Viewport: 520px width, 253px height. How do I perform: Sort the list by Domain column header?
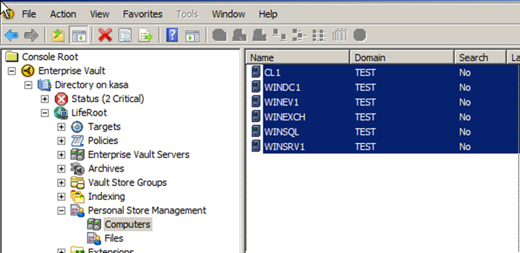click(x=402, y=58)
